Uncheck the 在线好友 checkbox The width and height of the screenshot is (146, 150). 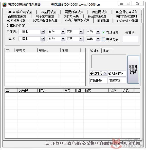click(104, 32)
